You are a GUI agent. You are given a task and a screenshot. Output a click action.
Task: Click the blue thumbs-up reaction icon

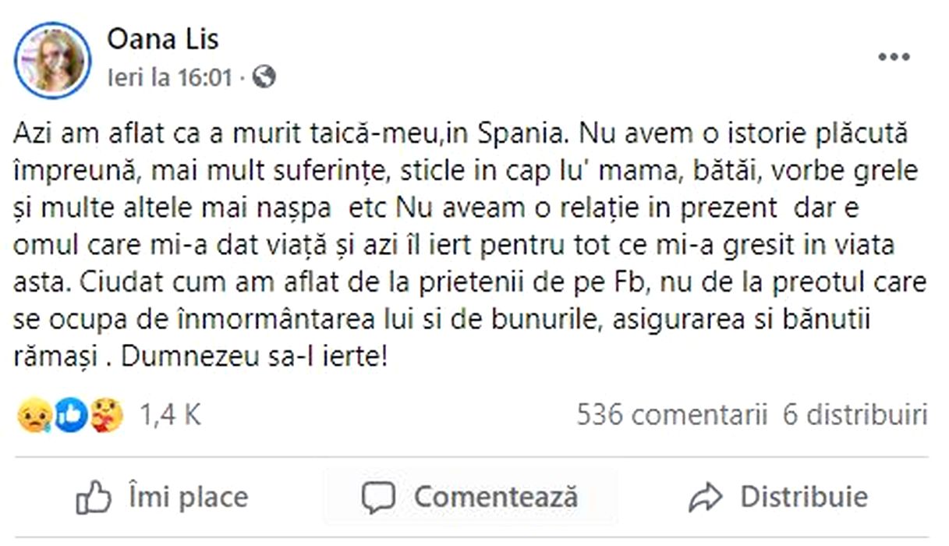coord(71,416)
